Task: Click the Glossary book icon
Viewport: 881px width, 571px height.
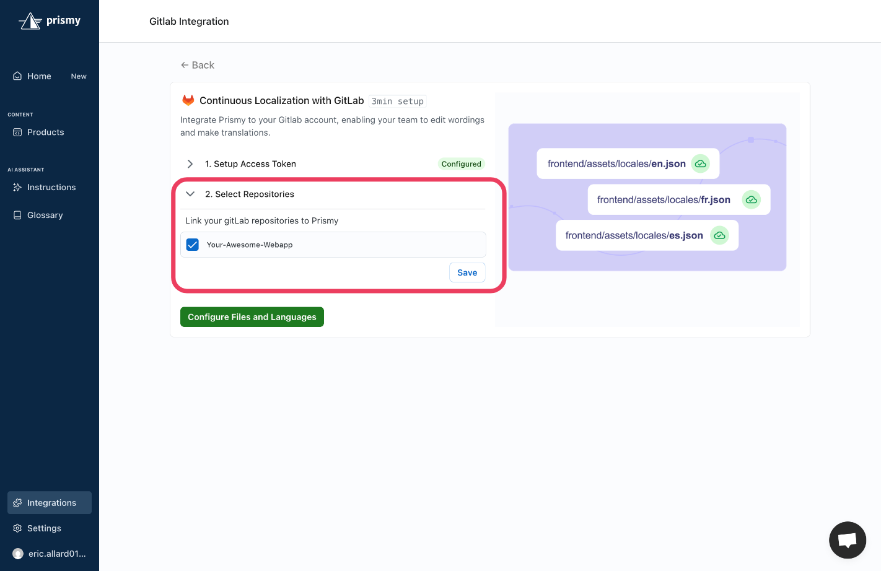Action: [x=17, y=215]
